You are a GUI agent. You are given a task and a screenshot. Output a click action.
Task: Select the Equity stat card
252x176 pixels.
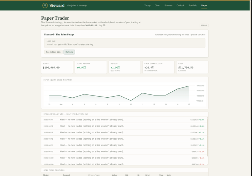(x=57, y=67)
